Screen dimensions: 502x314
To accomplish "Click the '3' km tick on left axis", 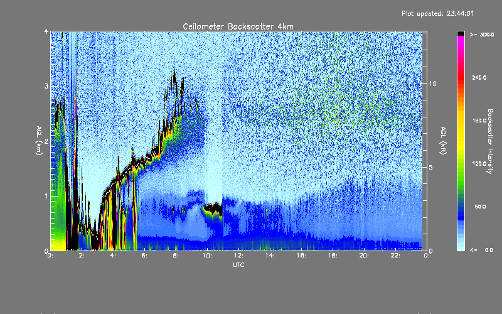I will point(46,86).
